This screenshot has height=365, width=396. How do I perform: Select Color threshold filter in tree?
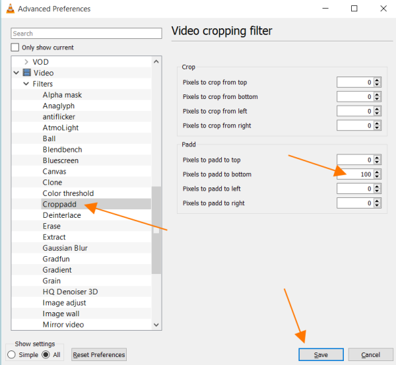click(68, 193)
